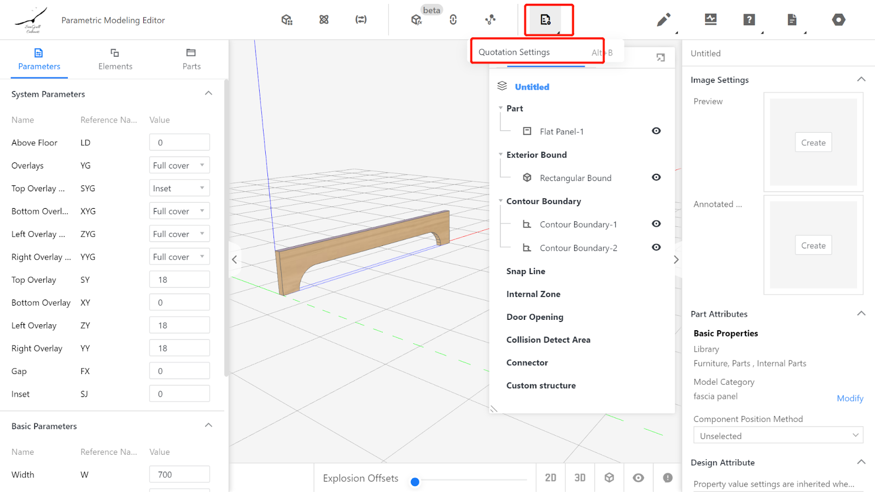
Task: Click the Explosion Offsets slider handle
Action: click(415, 482)
